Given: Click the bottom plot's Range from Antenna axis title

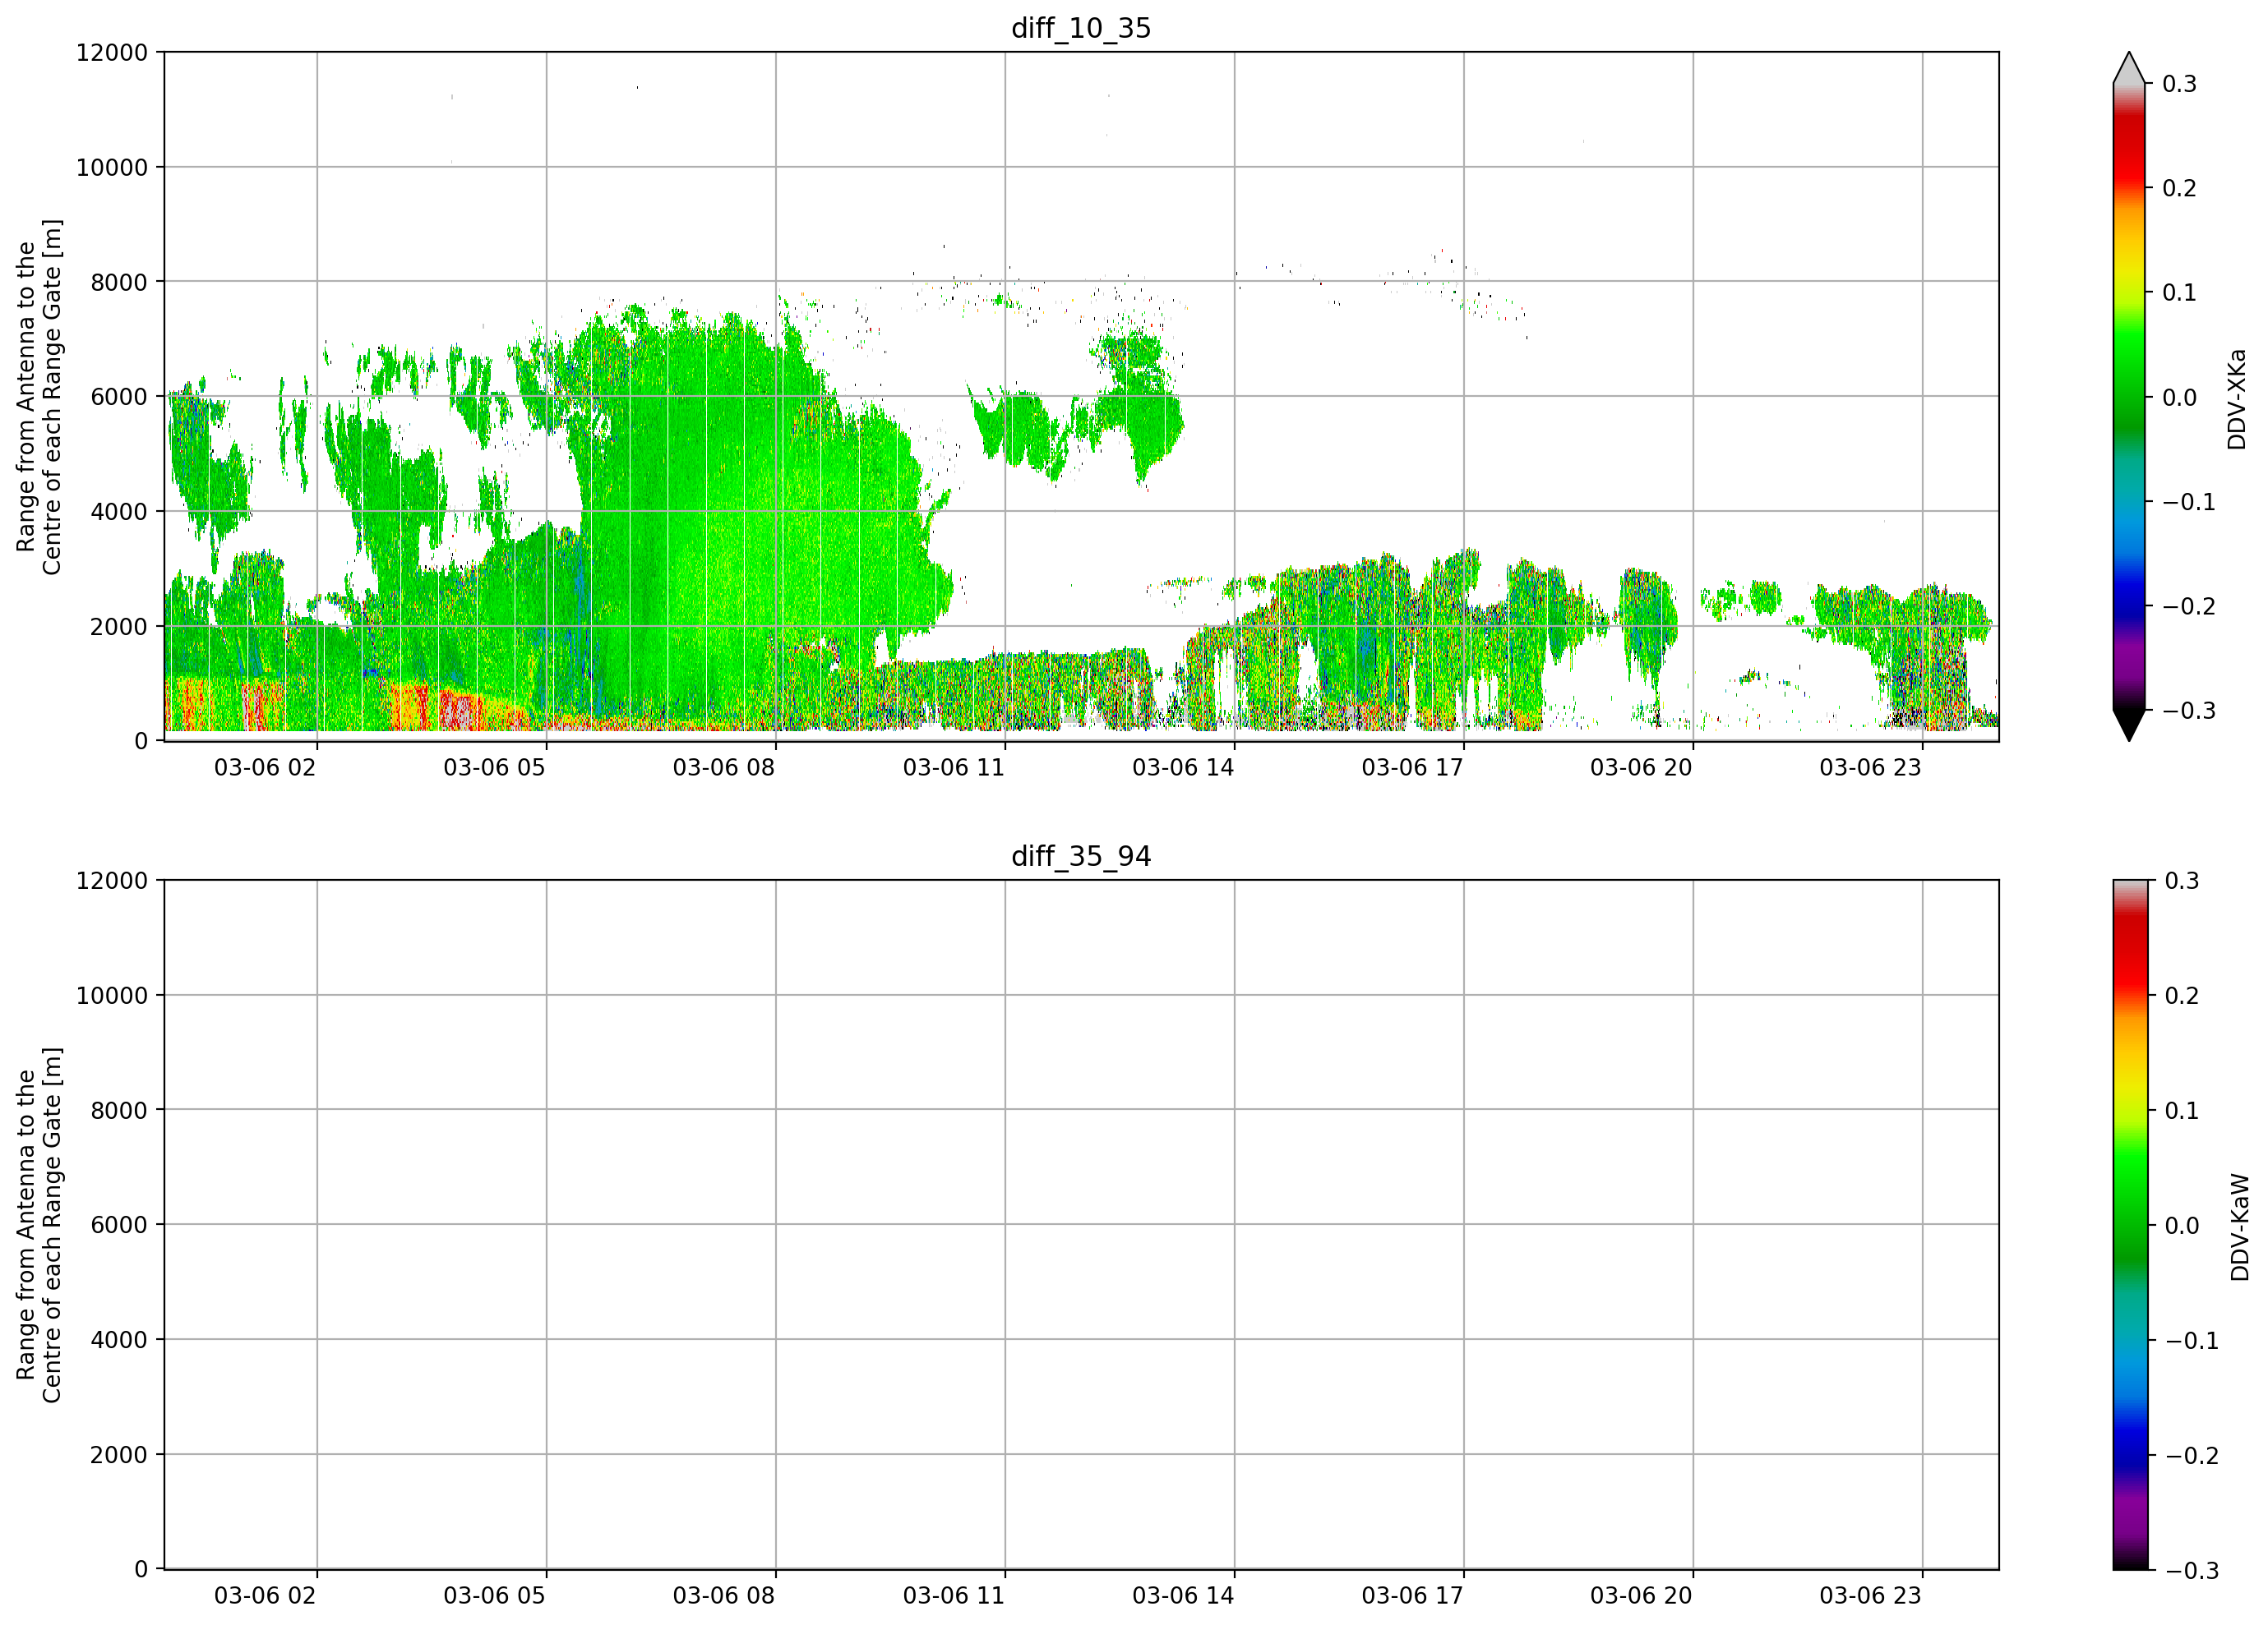Looking at the screenshot, I should (39, 1224).
